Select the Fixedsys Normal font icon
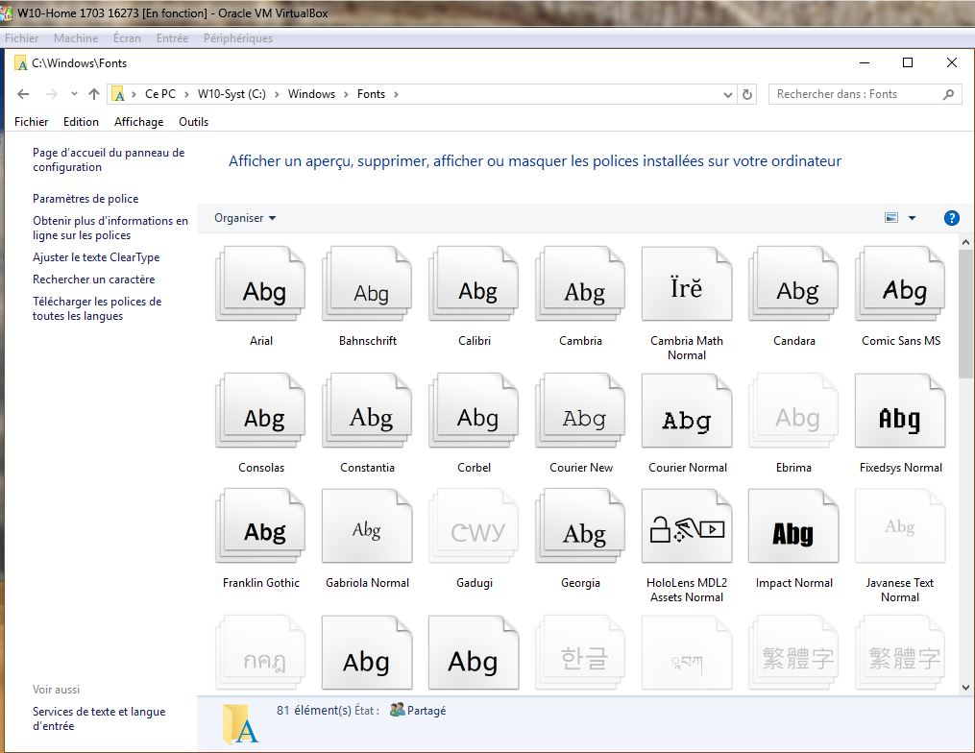 point(900,410)
